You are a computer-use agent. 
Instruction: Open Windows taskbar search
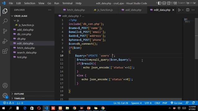click(11, 108)
